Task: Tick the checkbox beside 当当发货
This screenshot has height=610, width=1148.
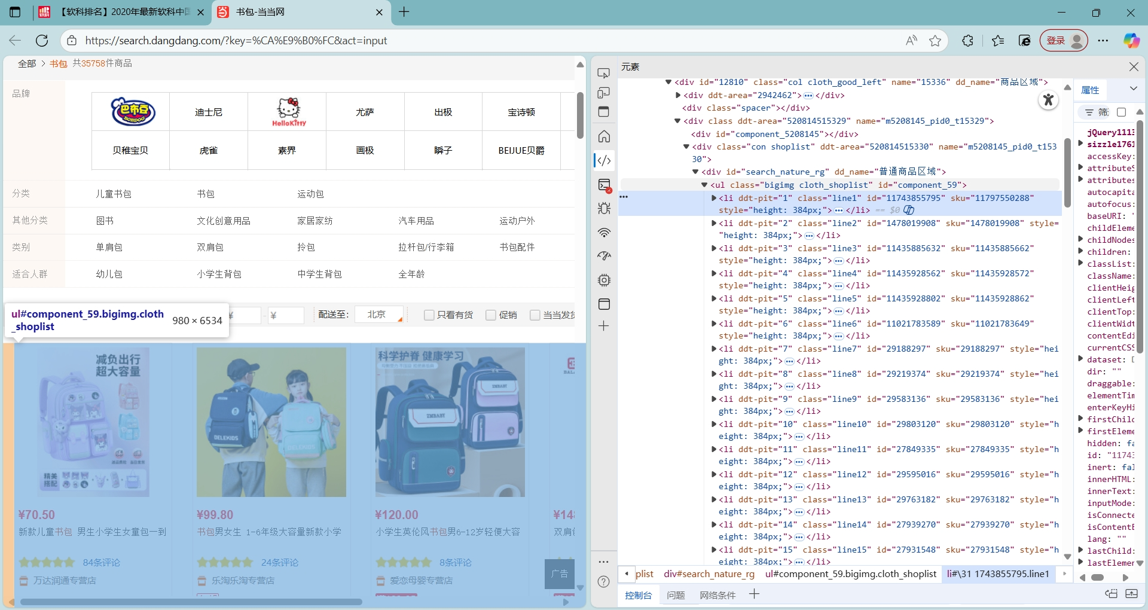Action: (x=535, y=315)
